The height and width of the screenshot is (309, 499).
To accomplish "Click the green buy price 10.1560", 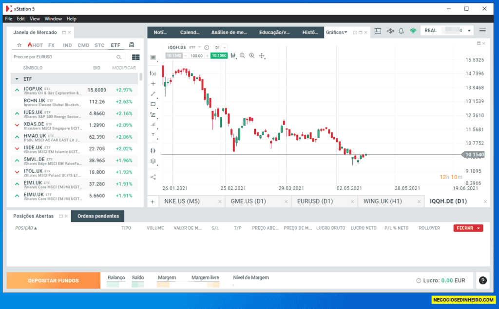I will [x=219, y=55].
